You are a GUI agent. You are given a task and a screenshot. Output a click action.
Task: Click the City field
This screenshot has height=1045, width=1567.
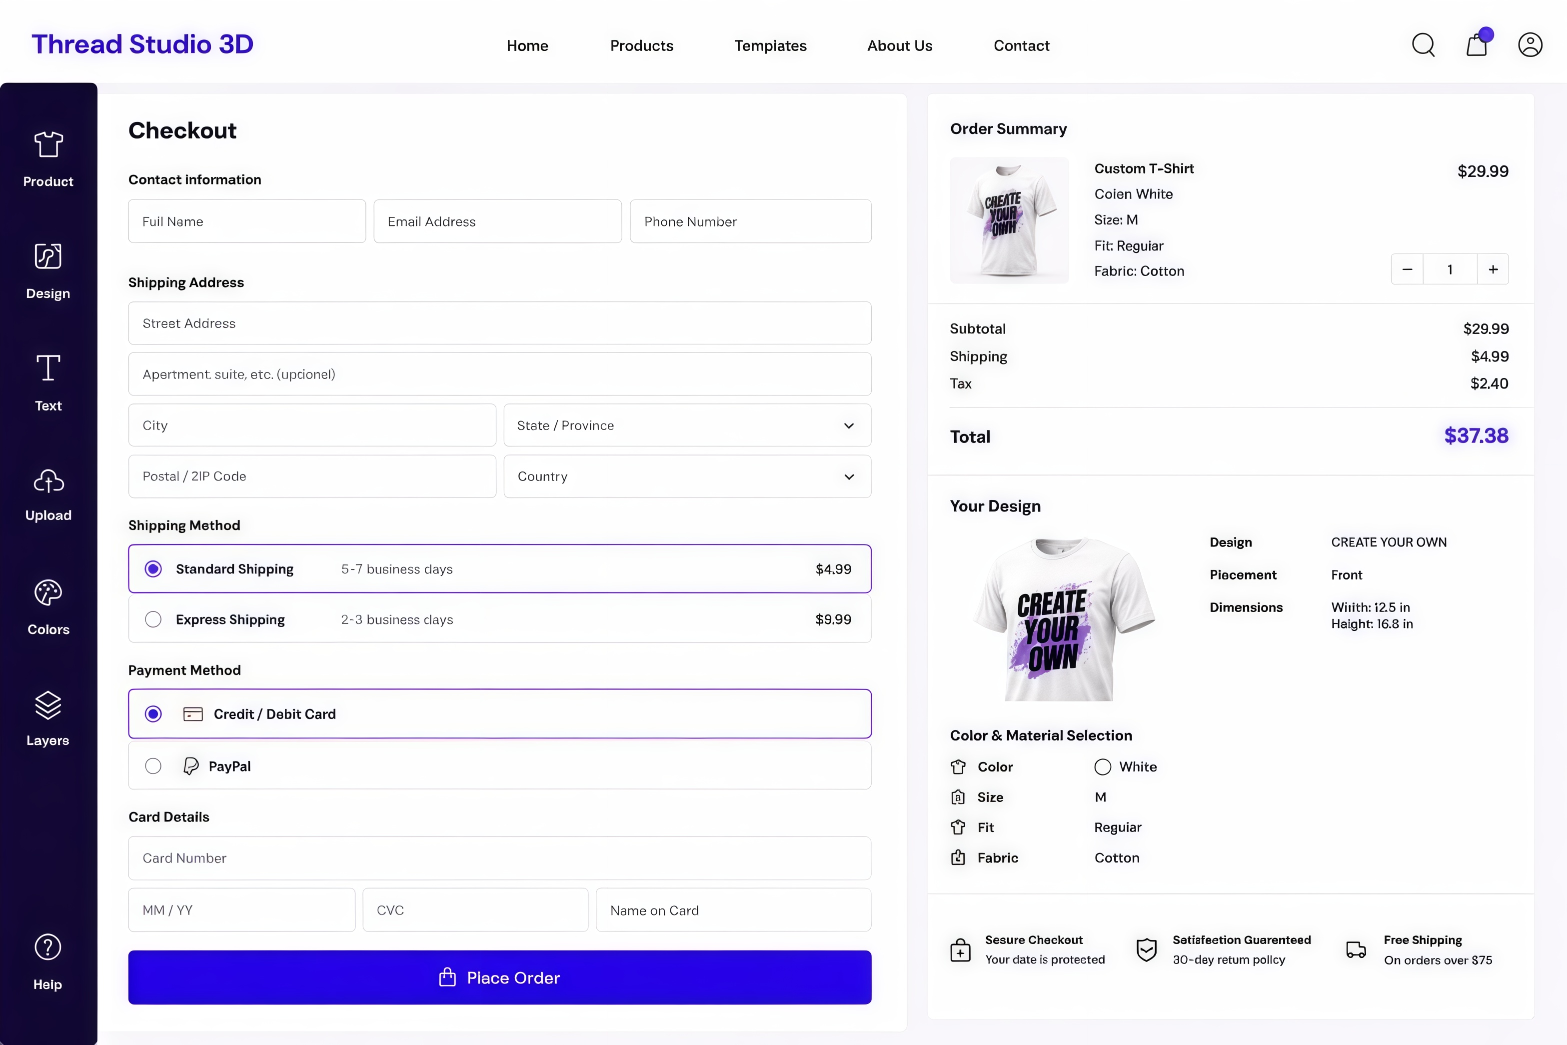(x=312, y=425)
